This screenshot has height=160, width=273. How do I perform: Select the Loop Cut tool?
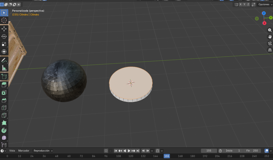4,108
